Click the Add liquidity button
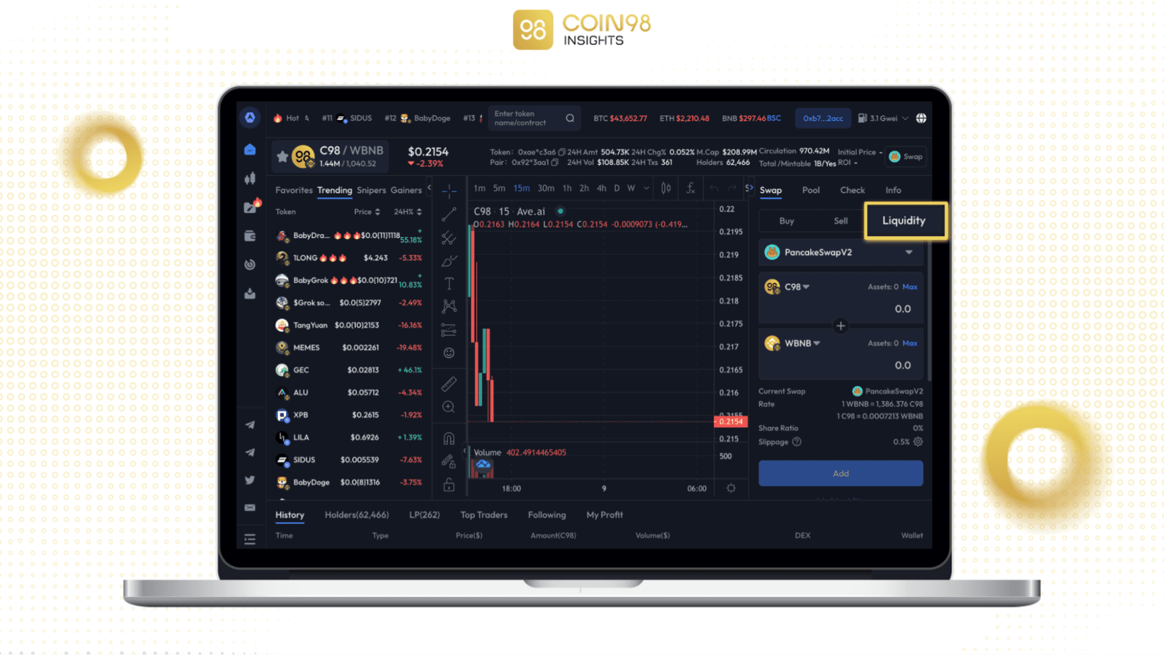This screenshot has width=1164, height=655. coord(840,474)
